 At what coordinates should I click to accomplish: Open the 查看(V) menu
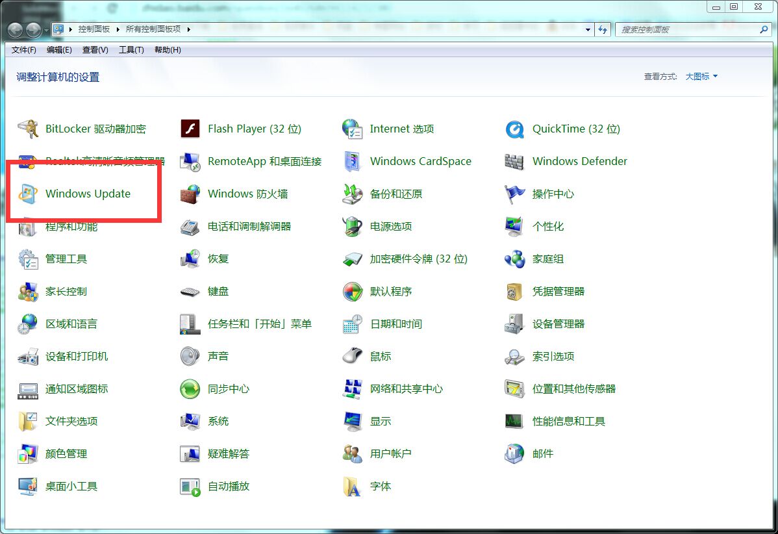pos(95,50)
